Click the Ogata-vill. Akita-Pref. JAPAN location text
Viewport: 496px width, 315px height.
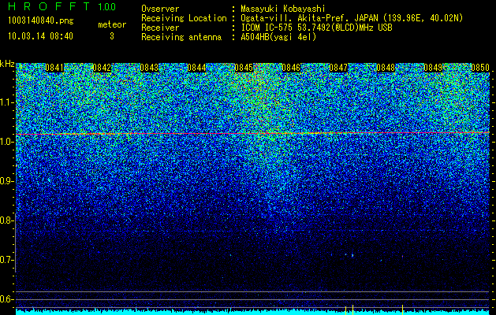click(x=352, y=18)
